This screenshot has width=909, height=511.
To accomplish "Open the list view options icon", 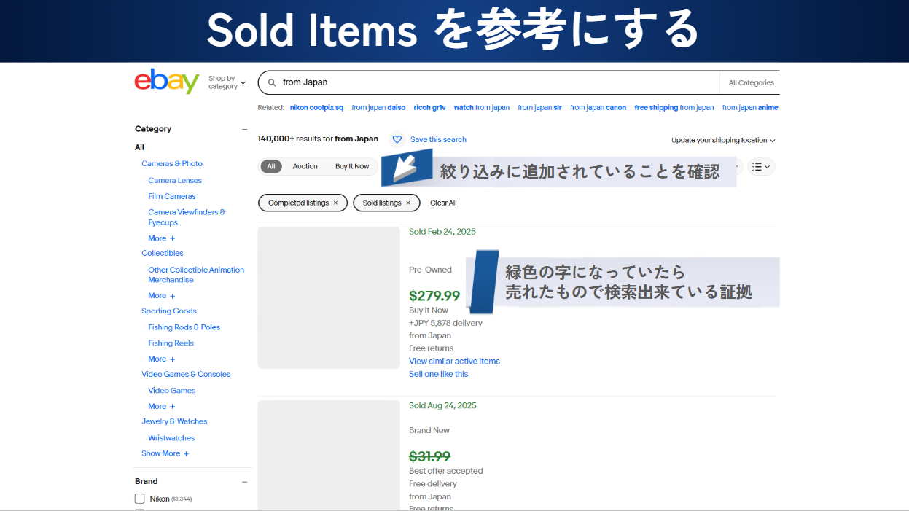I will (x=760, y=167).
